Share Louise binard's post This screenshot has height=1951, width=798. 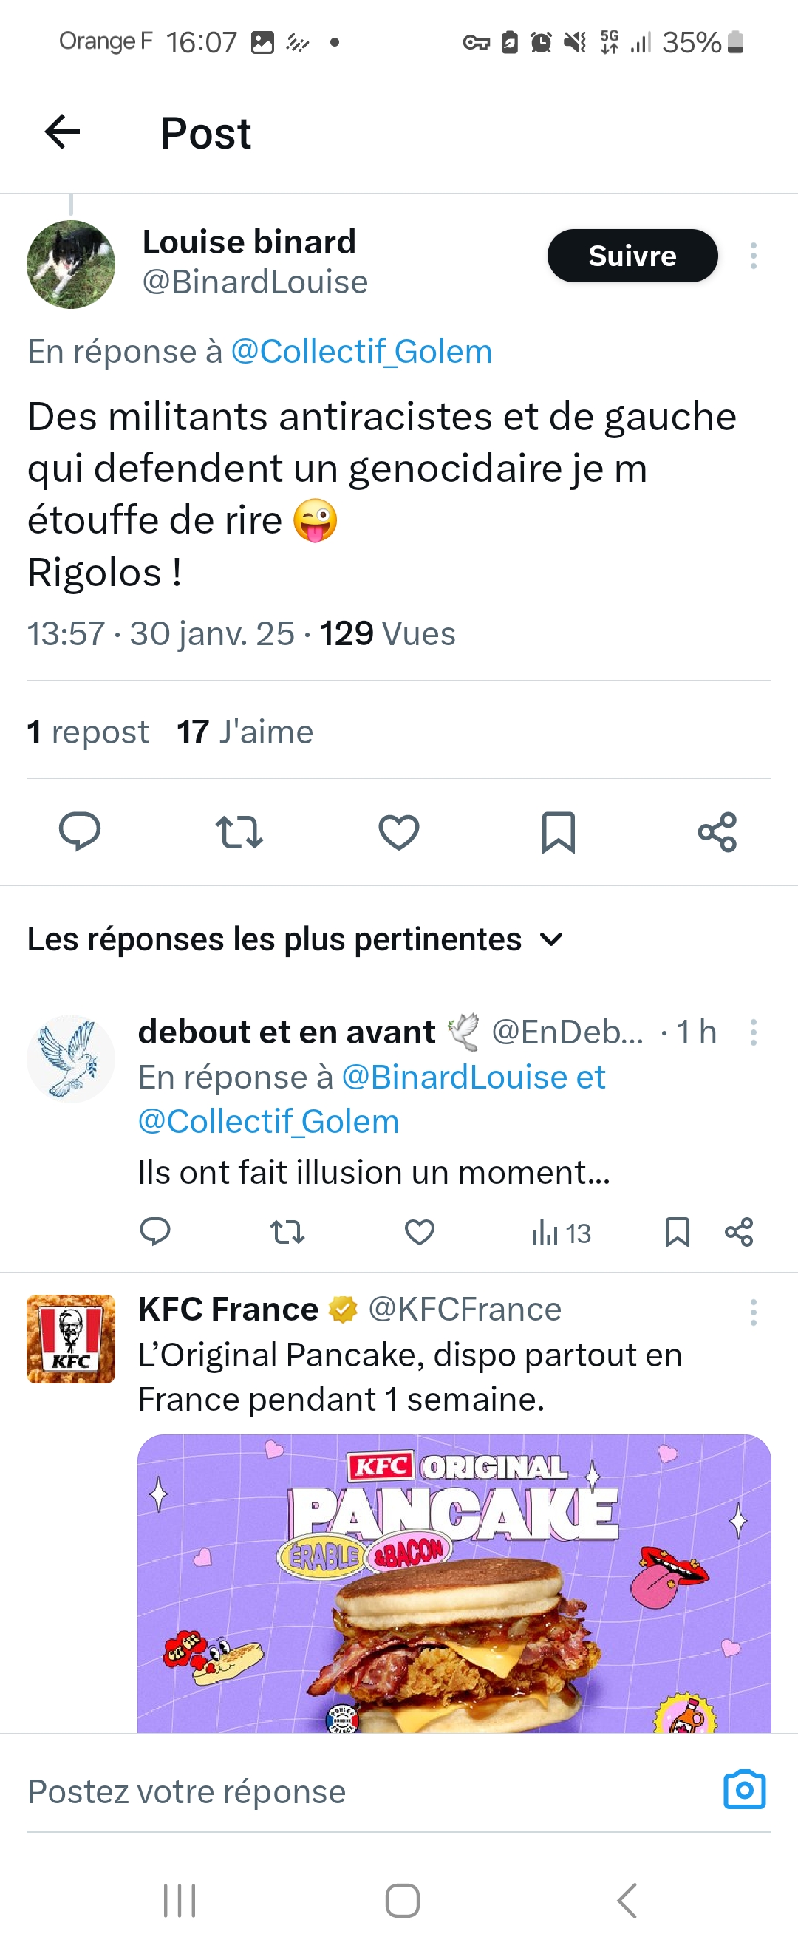pyautogui.click(x=717, y=831)
